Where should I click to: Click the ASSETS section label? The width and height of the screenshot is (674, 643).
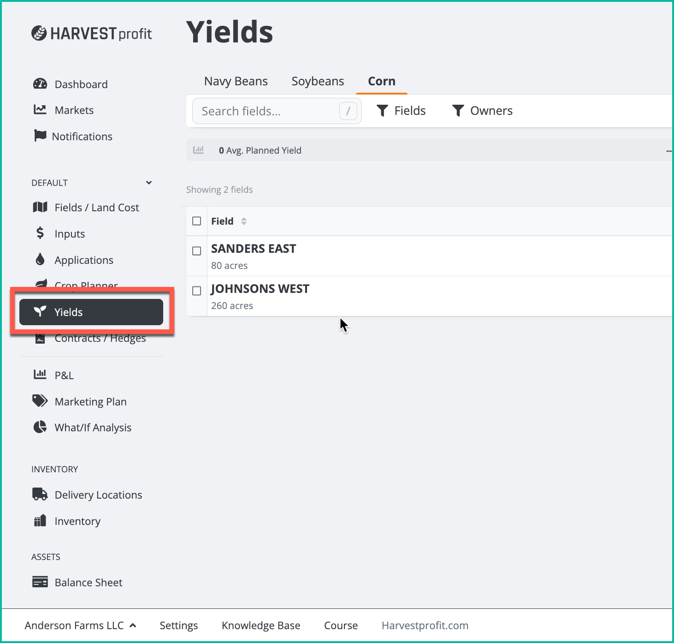point(46,557)
